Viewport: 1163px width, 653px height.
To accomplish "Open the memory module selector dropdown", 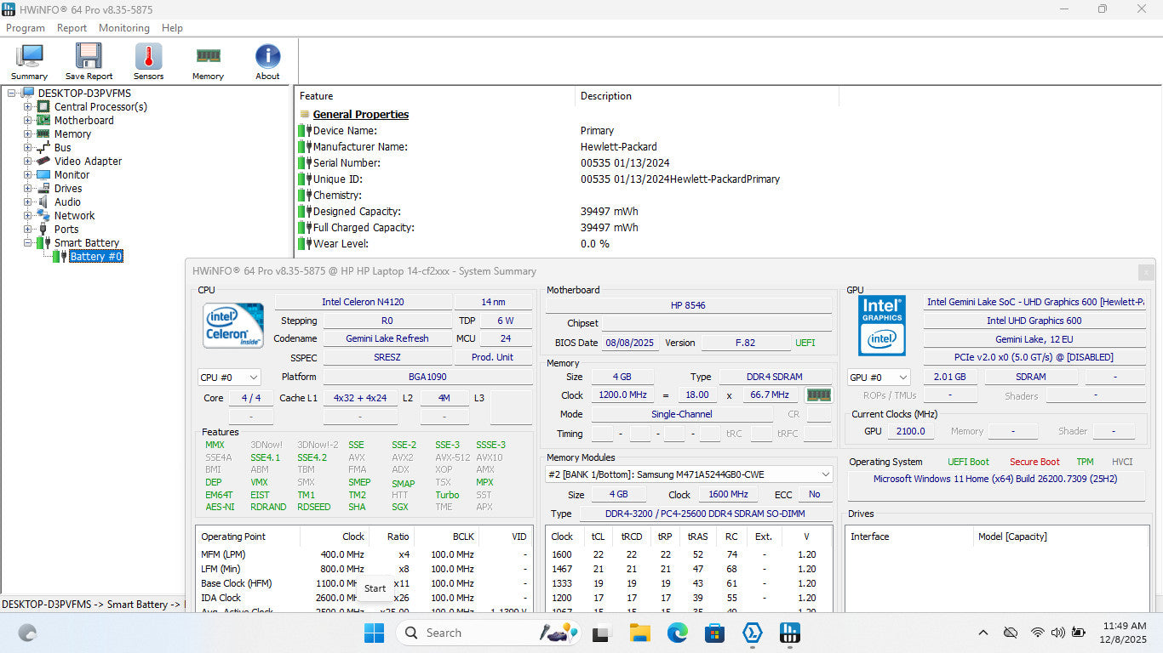I will coord(689,474).
